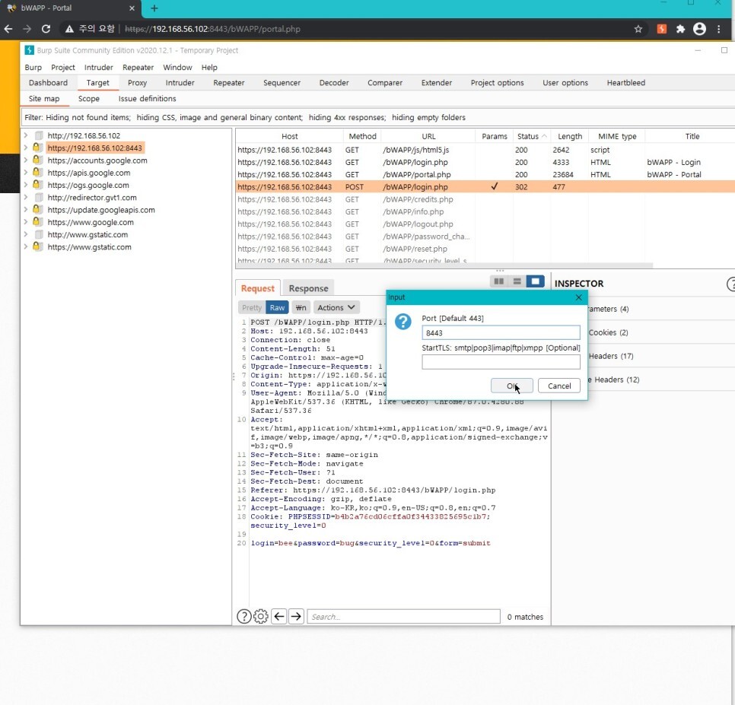Expand the http://192.168.56.102 tree node
The image size is (735, 705).
(x=26, y=135)
